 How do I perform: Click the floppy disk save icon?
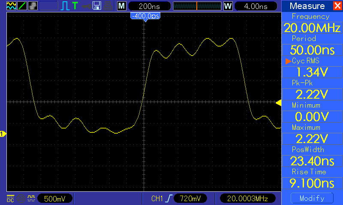[x=97, y=6]
